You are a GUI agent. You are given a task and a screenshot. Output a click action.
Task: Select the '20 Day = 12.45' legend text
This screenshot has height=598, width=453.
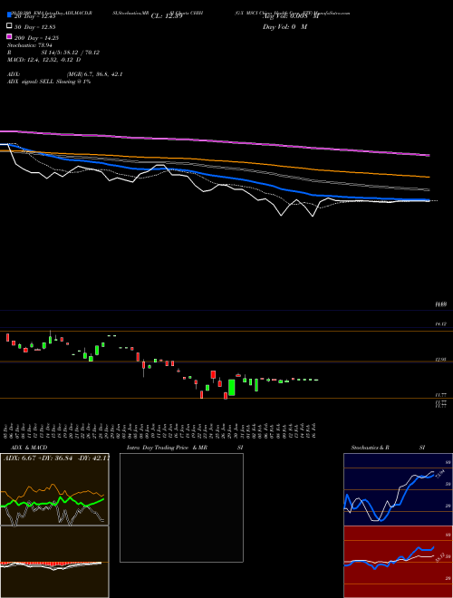coord(35,16)
